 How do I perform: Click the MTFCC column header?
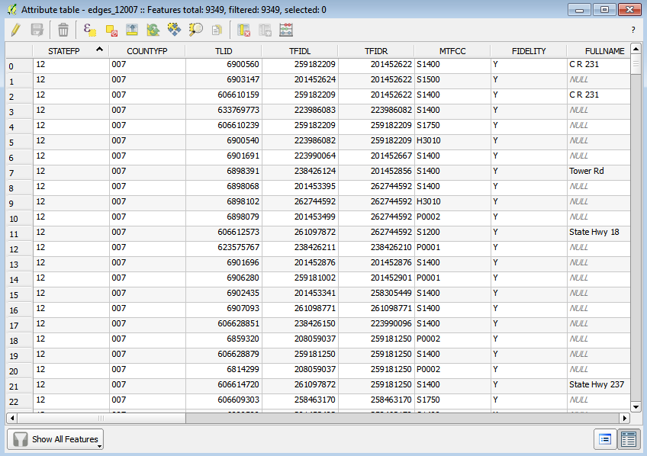tap(452, 50)
